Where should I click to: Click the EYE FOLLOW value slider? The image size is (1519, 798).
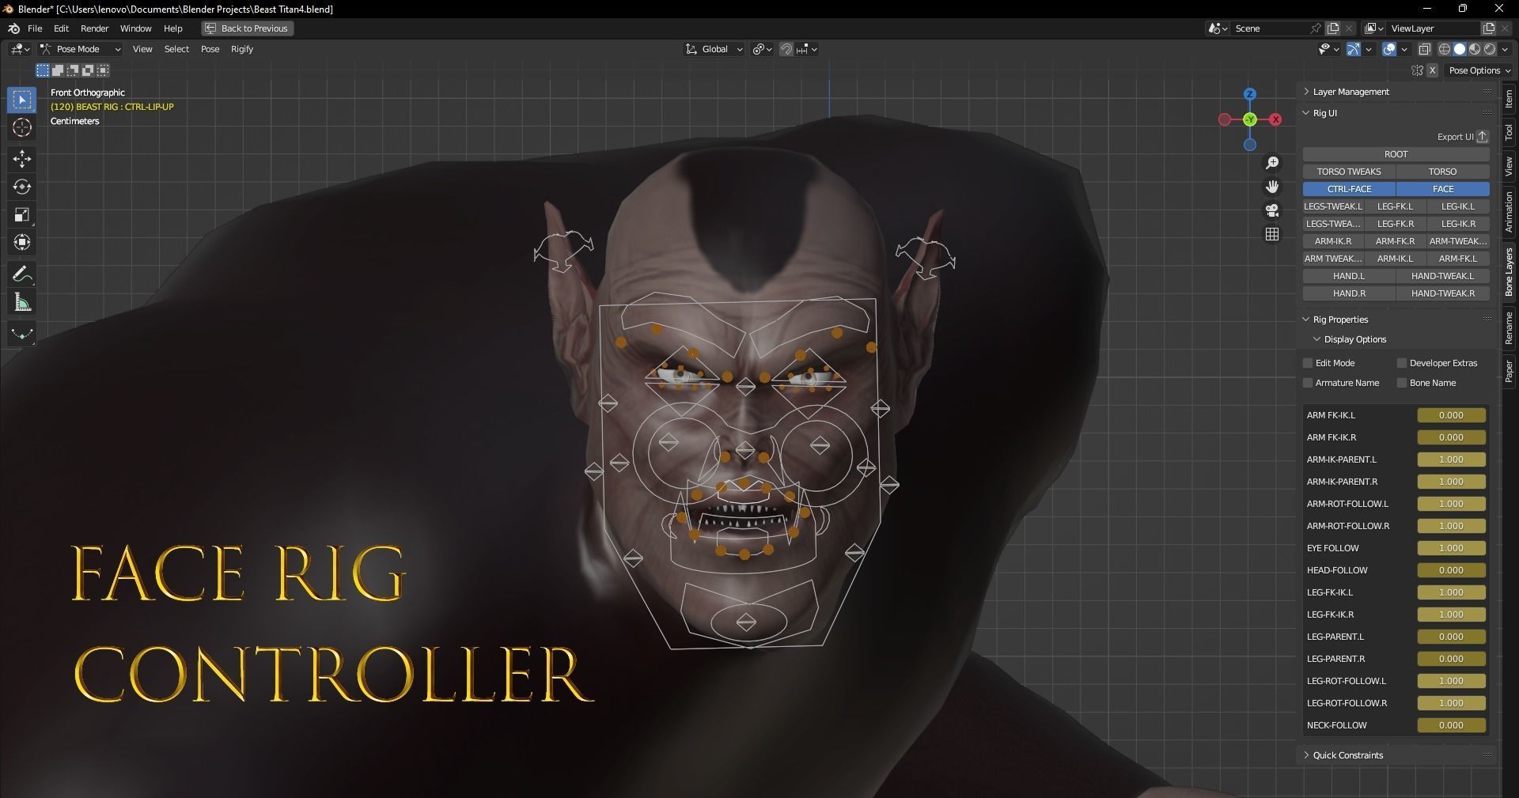tap(1452, 548)
